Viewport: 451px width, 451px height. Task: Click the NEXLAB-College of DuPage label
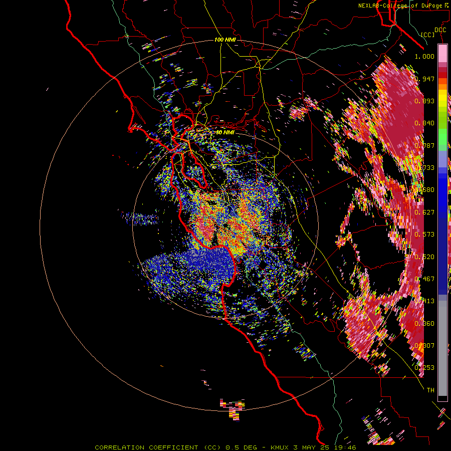(404, 6)
